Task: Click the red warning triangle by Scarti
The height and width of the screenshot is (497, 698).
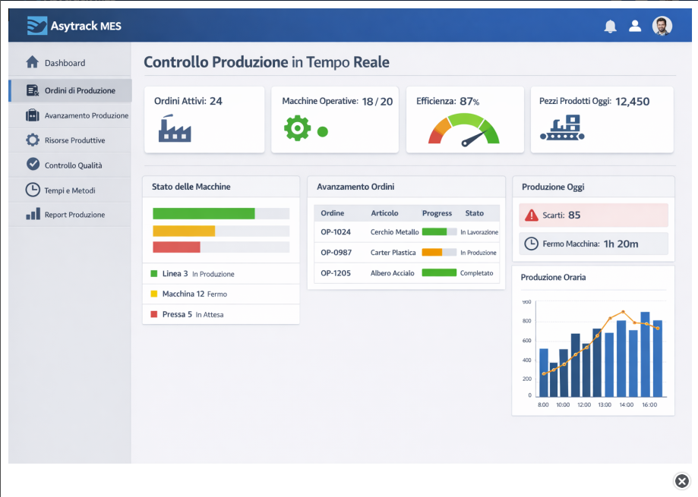Action: (532, 215)
